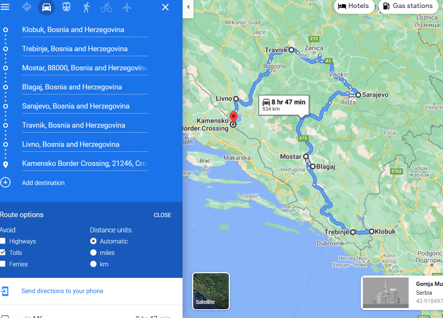Screen dimensions: 443x318
Task: Edit the Kamensko Border Crossing field
Action: 85,163
